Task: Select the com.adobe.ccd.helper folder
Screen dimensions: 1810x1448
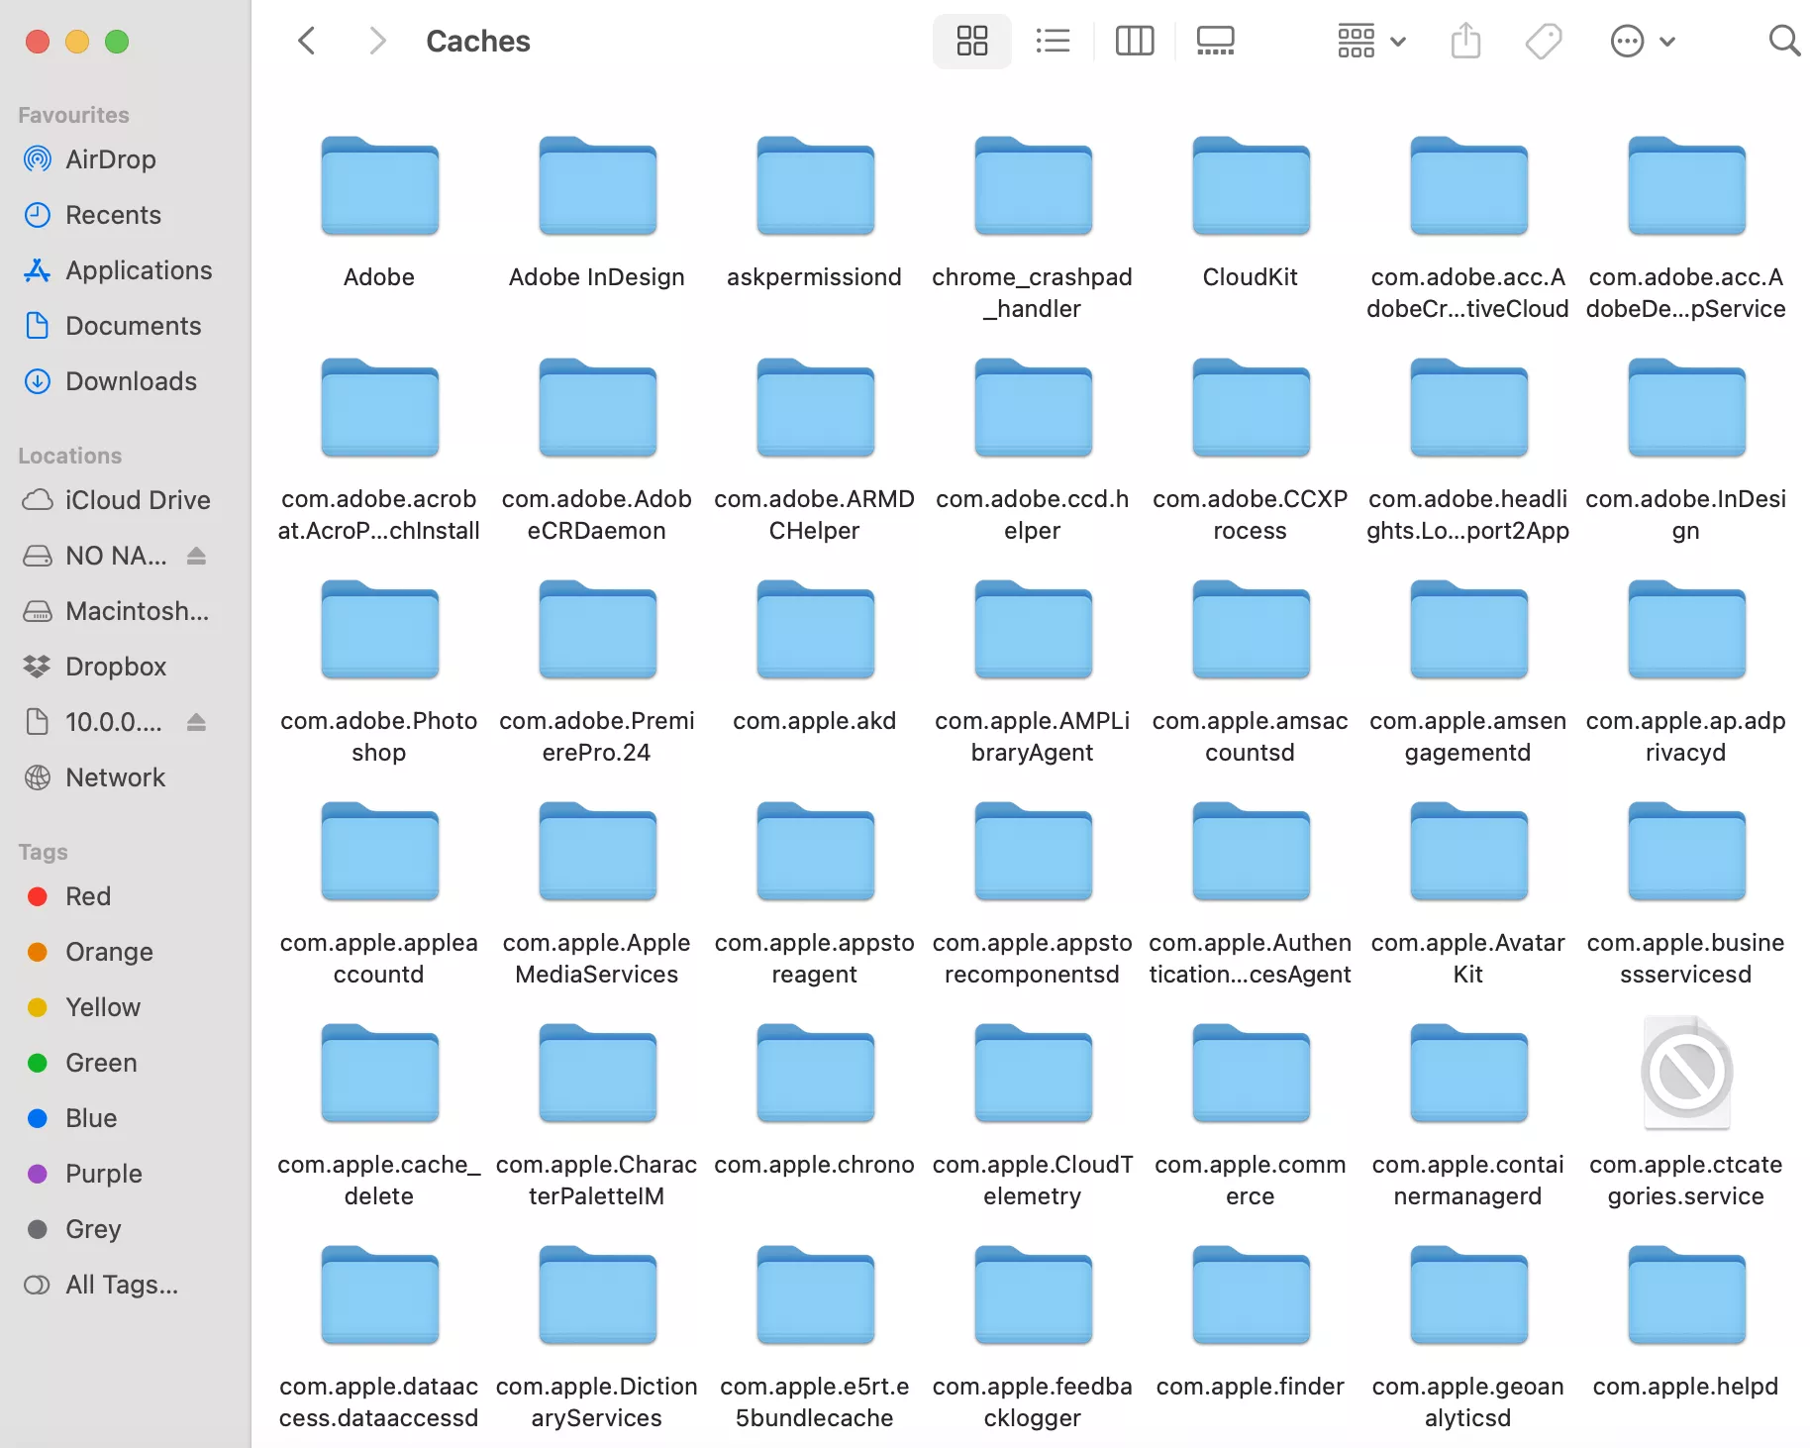Action: click(1033, 408)
